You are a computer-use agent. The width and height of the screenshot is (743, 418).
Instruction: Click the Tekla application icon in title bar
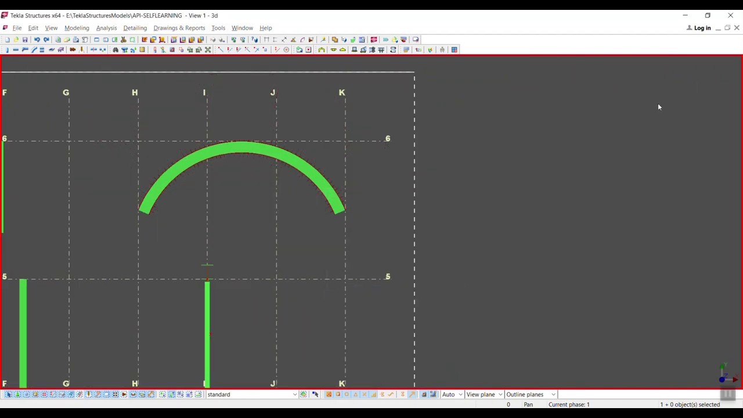click(x=5, y=15)
